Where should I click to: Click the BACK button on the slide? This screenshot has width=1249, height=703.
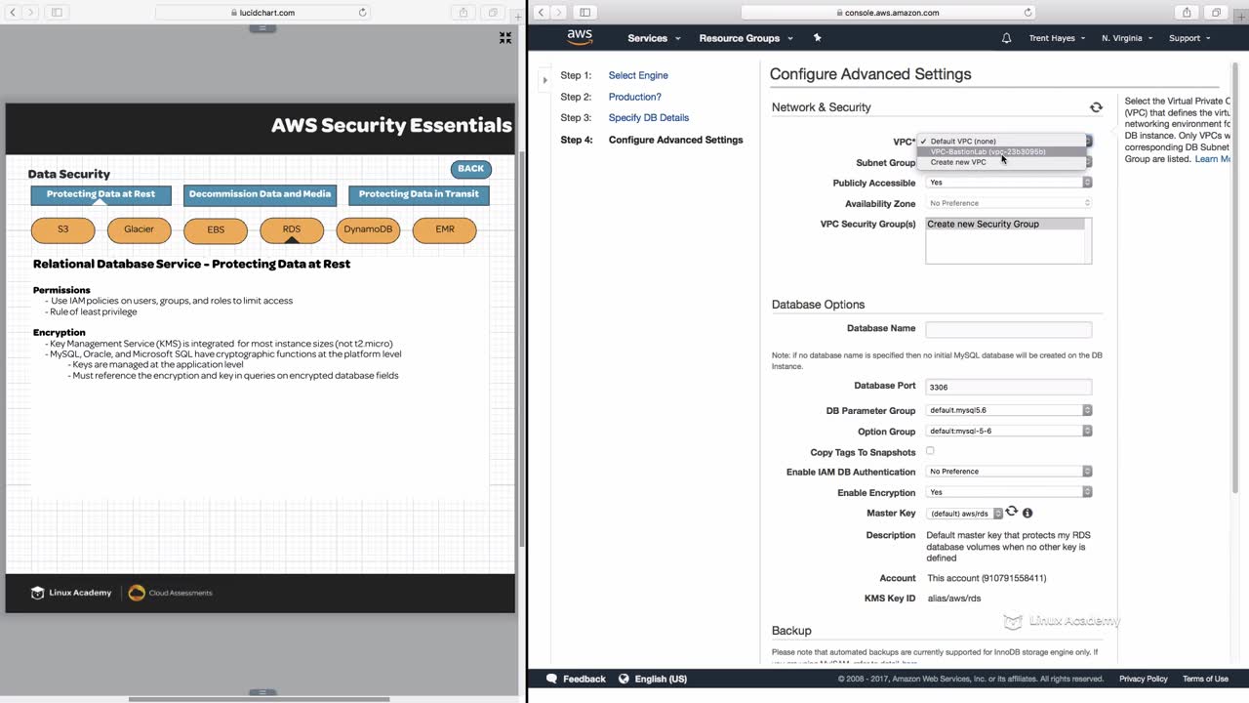click(x=471, y=169)
